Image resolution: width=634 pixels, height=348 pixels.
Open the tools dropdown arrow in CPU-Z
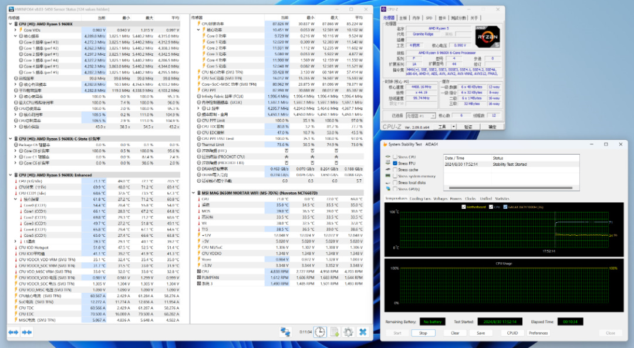point(453,126)
